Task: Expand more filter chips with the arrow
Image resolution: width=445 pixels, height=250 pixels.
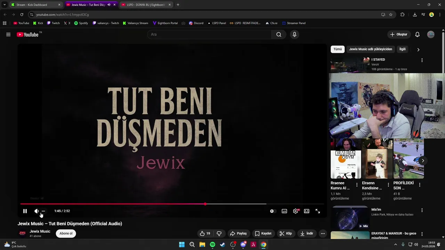Action: (x=418, y=50)
